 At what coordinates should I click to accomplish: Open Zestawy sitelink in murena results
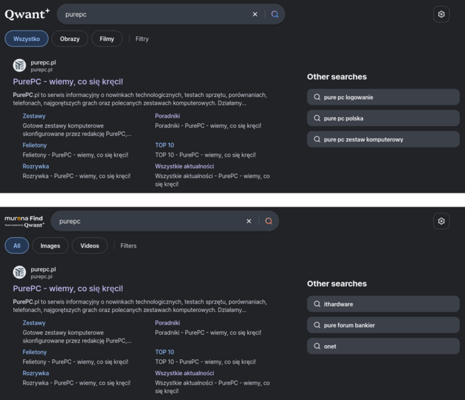34,322
